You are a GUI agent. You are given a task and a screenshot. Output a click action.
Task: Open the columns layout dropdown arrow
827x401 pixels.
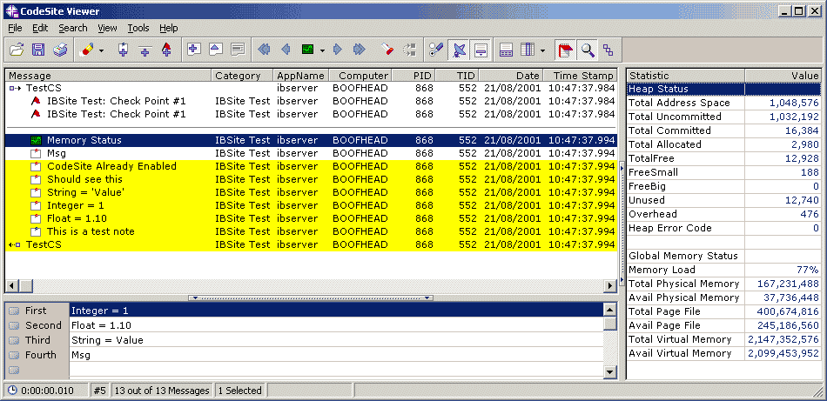(x=542, y=50)
